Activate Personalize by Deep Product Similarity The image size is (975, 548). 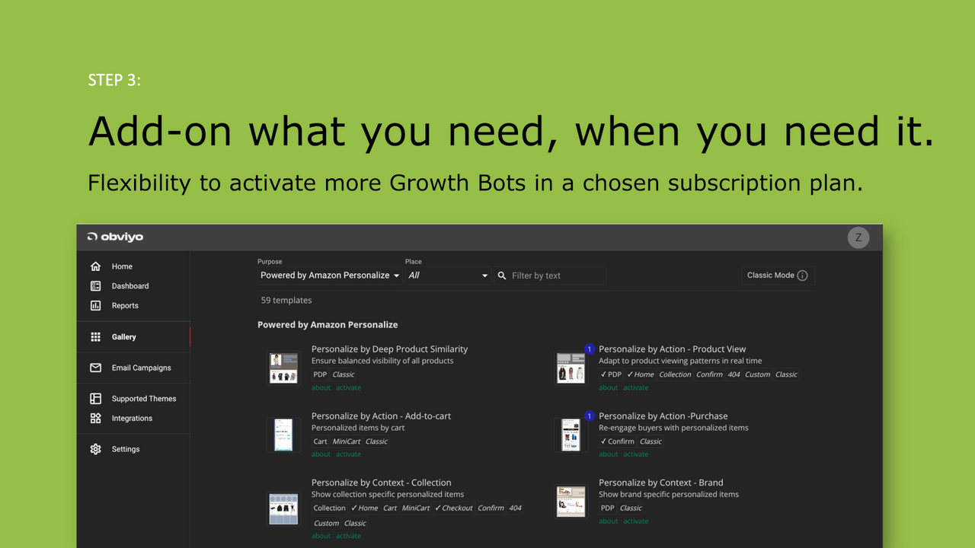pyautogui.click(x=349, y=387)
